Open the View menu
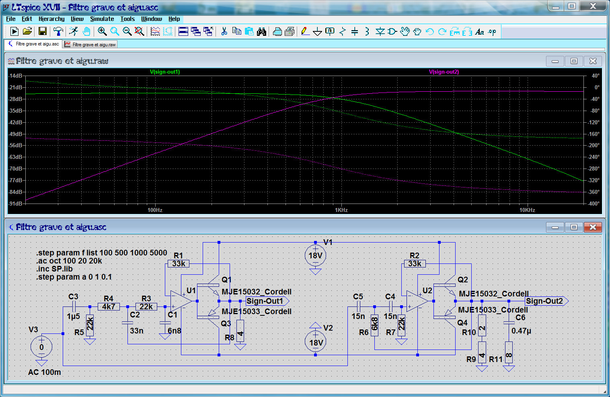Viewport: 610px width, 397px height. pos(77,19)
